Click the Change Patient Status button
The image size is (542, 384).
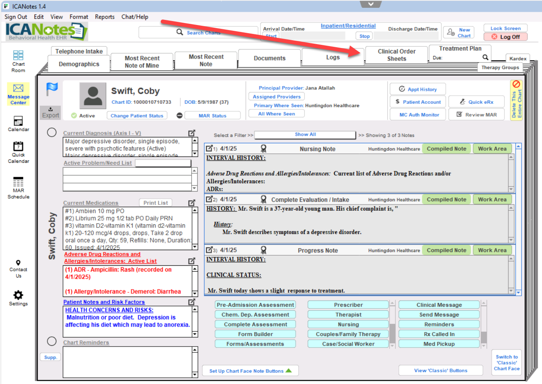click(137, 116)
